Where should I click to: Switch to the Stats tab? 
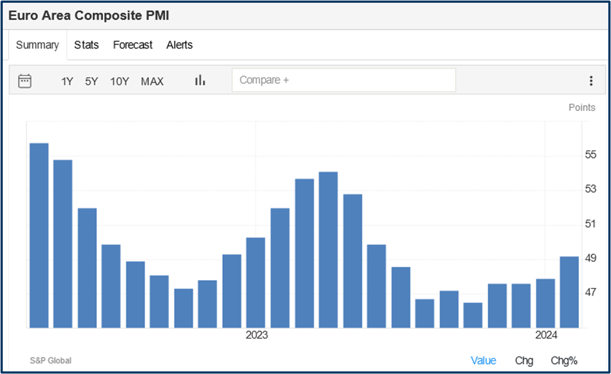tap(86, 45)
